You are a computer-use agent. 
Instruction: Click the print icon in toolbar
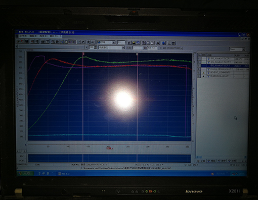pos(43,42)
